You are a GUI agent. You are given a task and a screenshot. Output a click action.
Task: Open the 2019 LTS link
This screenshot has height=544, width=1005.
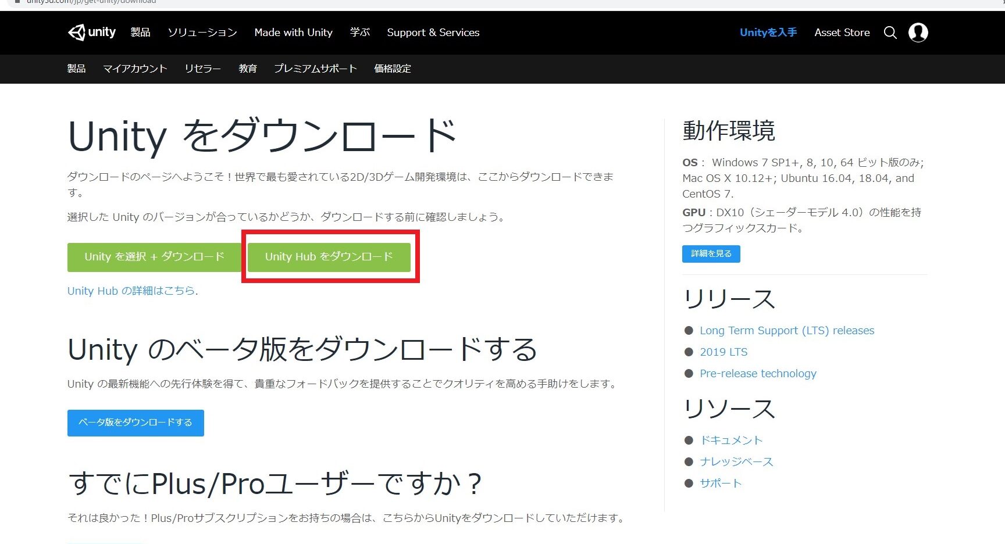724,352
